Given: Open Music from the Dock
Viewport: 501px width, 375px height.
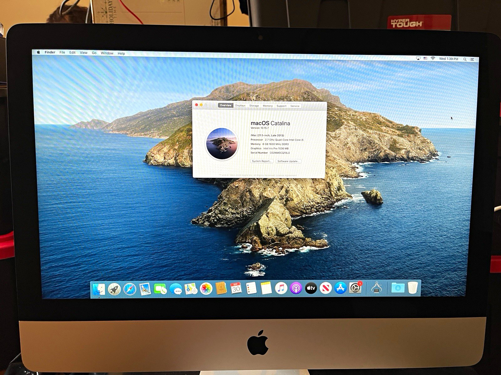Looking at the screenshot, I should (281, 288).
